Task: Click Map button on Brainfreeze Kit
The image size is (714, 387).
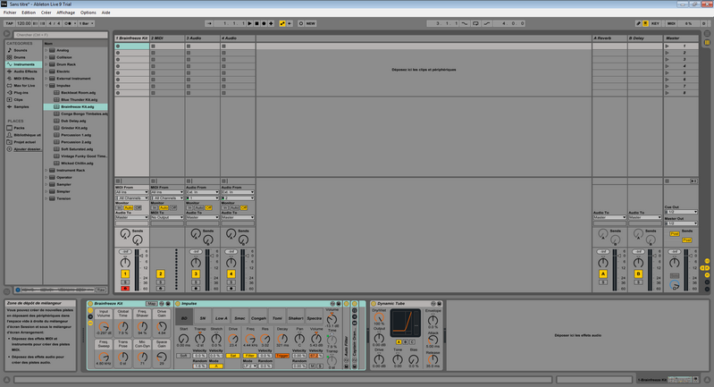Action: pyautogui.click(x=151, y=303)
